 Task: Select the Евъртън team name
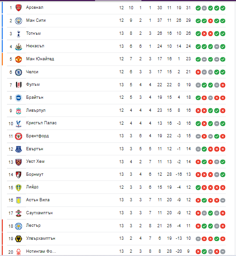click(35, 149)
